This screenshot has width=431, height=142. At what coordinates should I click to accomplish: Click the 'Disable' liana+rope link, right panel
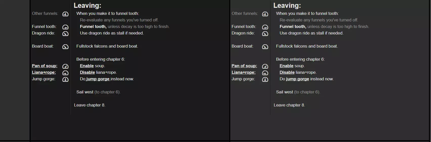point(287,73)
